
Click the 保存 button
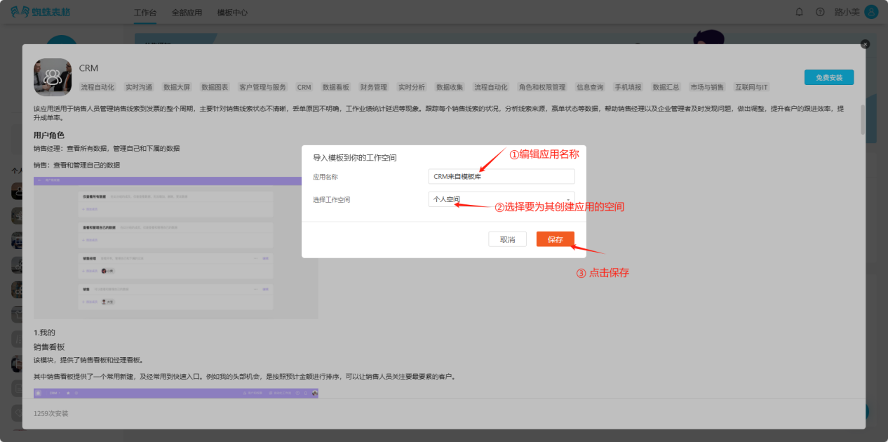coord(555,239)
